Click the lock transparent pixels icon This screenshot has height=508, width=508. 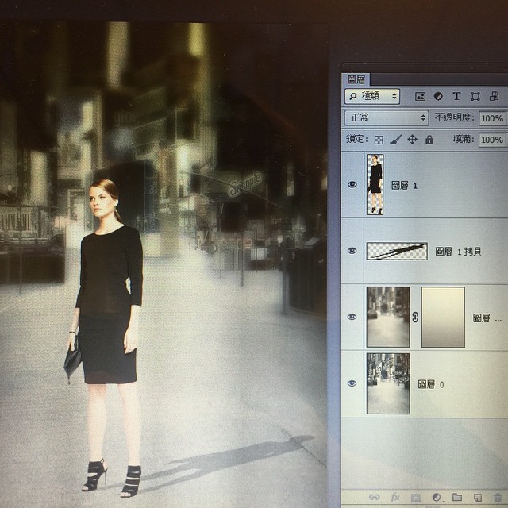click(x=379, y=140)
